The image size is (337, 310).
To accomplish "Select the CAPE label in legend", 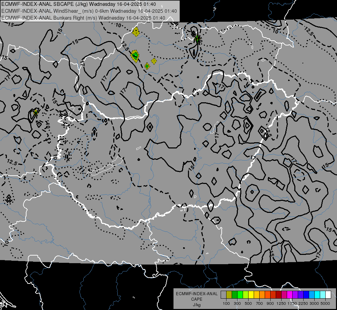I will coord(197,299).
